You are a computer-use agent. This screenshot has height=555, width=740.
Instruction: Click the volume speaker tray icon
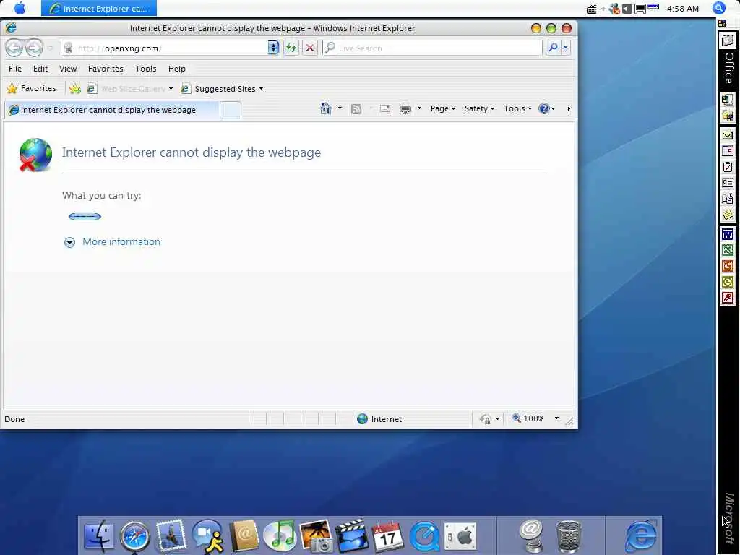[627, 9]
